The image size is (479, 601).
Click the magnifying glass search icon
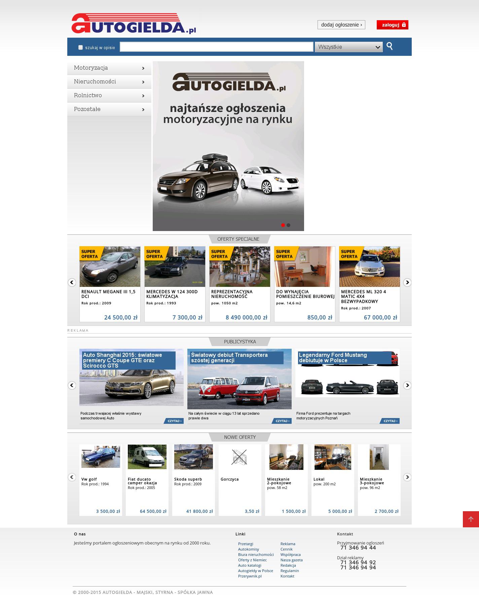[x=390, y=46]
